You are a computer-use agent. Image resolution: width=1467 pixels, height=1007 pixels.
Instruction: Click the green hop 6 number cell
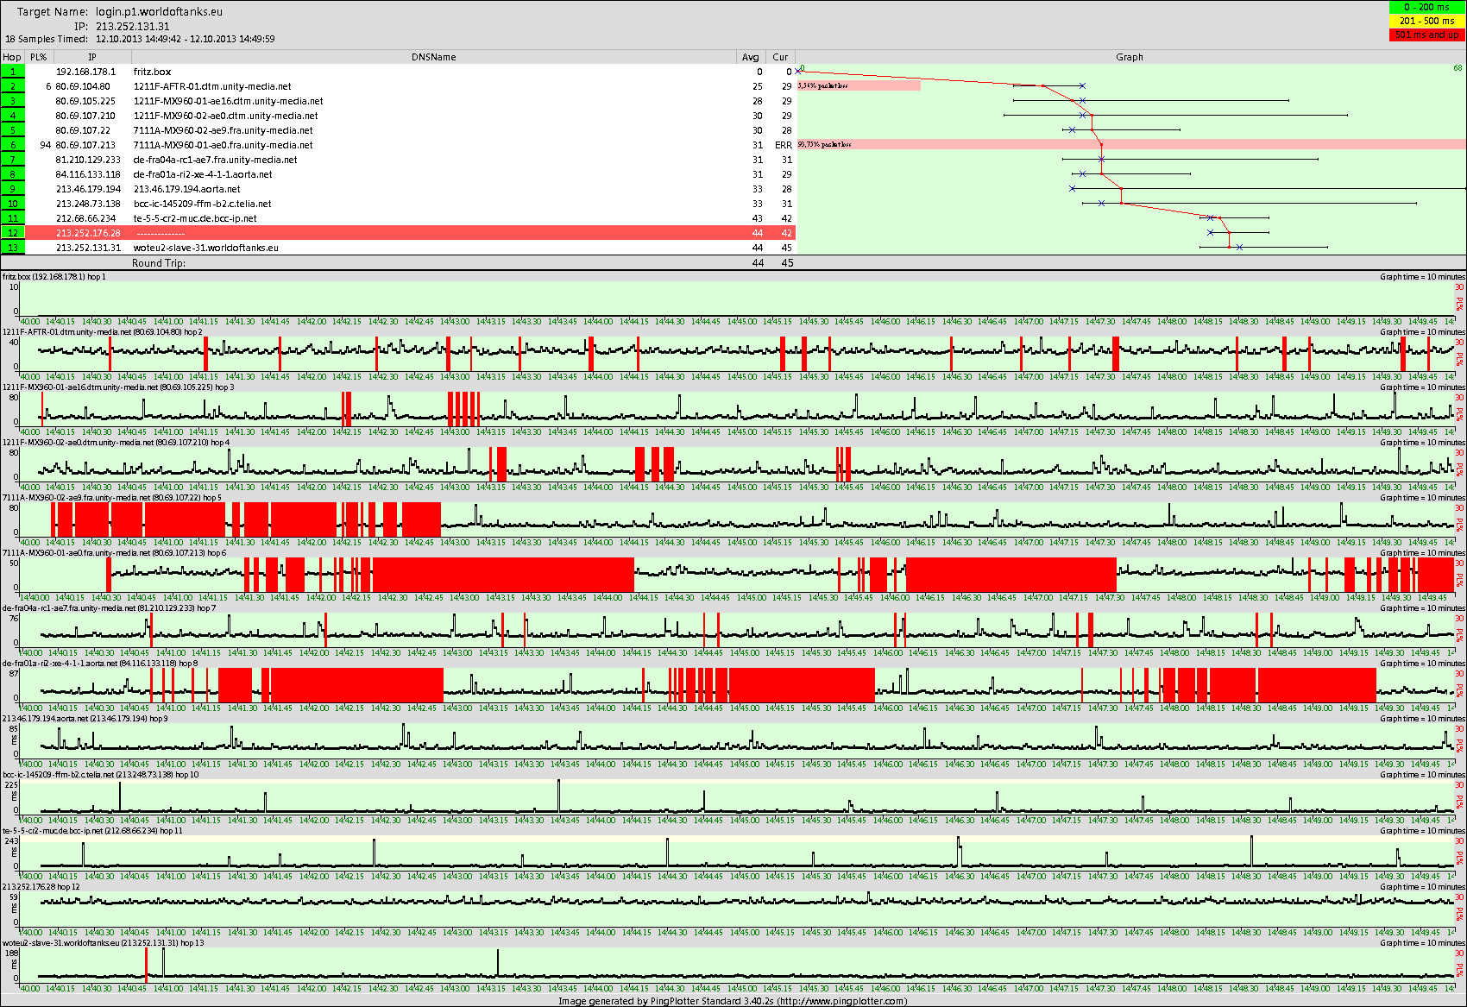(x=13, y=145)
